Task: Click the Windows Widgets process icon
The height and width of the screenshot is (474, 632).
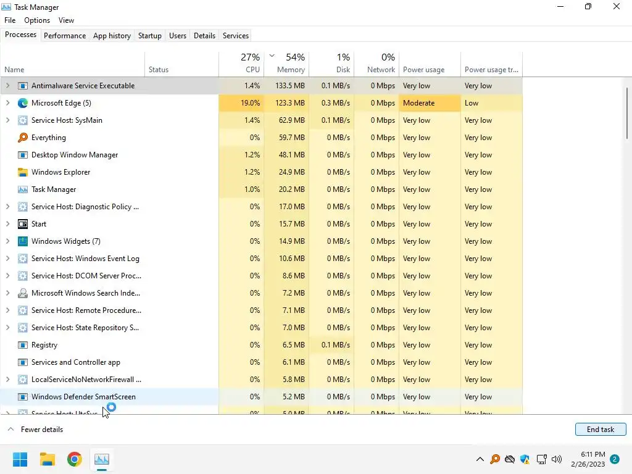Action: [x=23, y=241]
